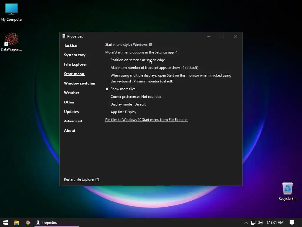This screenshot has width=302, height=227.
Task: Change Display mode Default setting
Action: tap(128, 104)
